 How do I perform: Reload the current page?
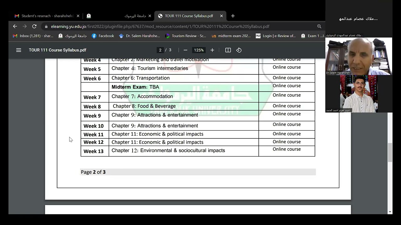34,27
